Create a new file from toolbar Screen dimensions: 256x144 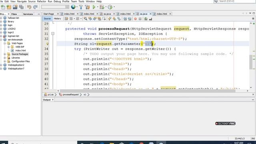point(3,7)
